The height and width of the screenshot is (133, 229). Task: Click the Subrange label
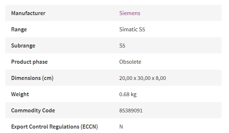(x=23, y=46)
